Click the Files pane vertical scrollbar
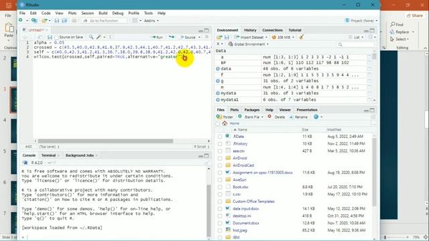The height and width of the screenshot is (241, 429). 374,172
